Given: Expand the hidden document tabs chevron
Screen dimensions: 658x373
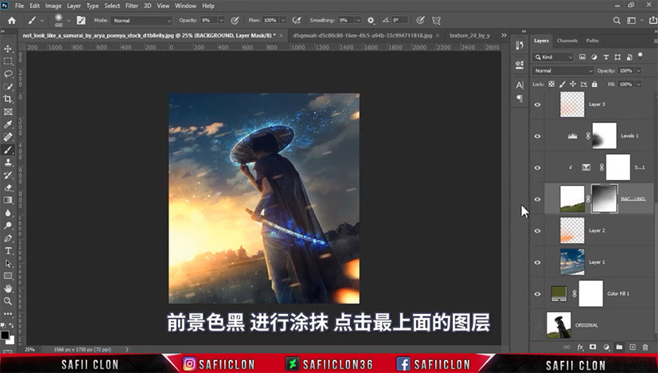Looking at the screenshot, I should pos(504,36).
